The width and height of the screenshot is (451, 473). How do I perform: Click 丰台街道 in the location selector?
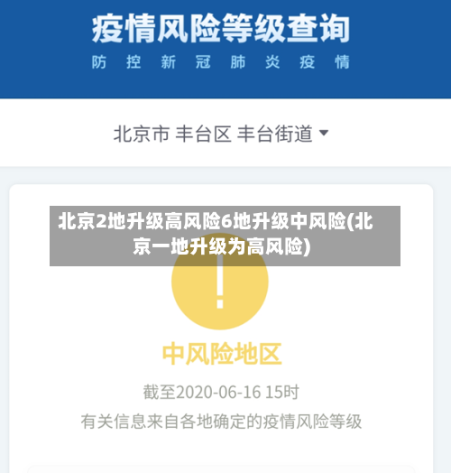click(x=274, y=134)
